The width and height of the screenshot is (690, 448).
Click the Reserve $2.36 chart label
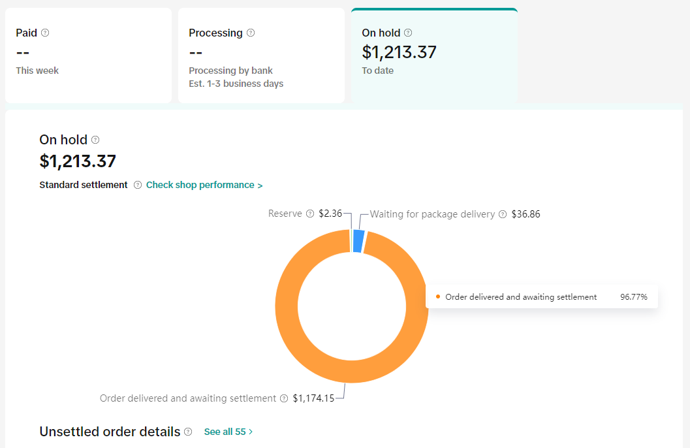[330, 214]
